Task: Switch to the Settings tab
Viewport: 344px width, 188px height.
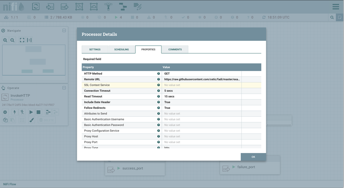Action: [95, 49]
